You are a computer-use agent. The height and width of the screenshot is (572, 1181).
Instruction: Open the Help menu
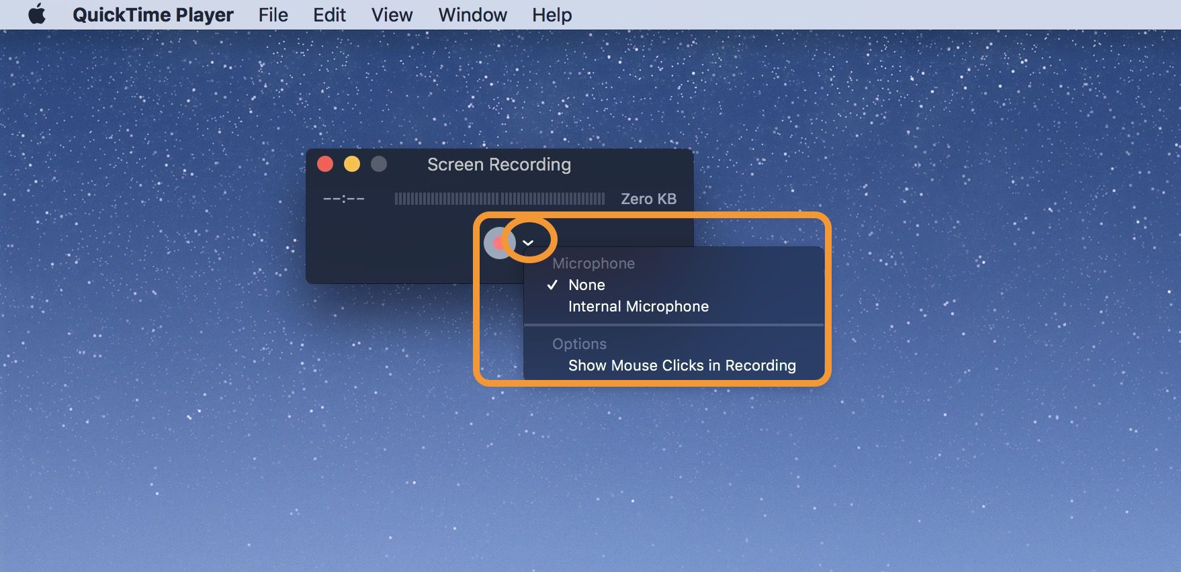point(552,15)
